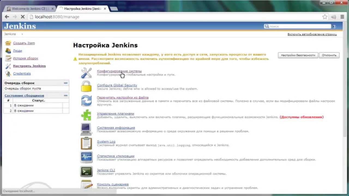This screenshot has height=196, width=349.
Task: Click the browser back arrow
Action: (7, 17)
